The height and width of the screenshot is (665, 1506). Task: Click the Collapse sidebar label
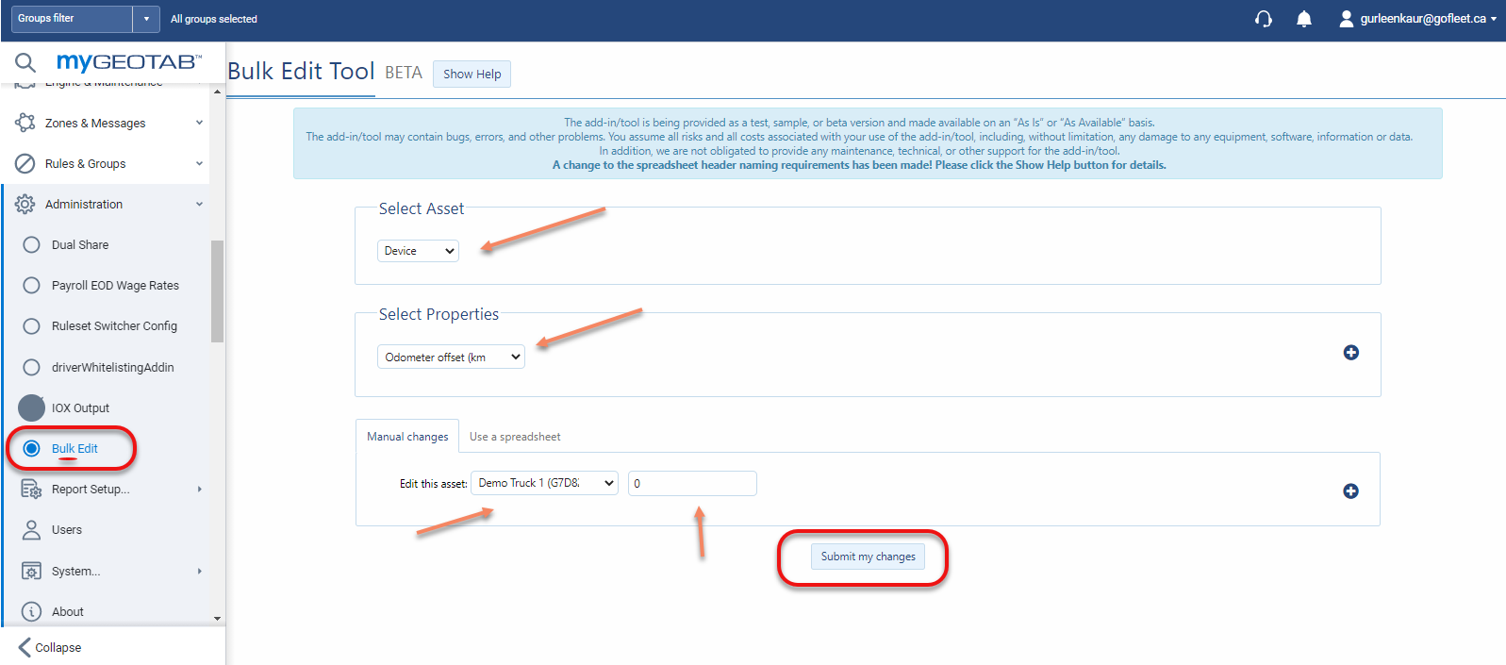(58, 647)
